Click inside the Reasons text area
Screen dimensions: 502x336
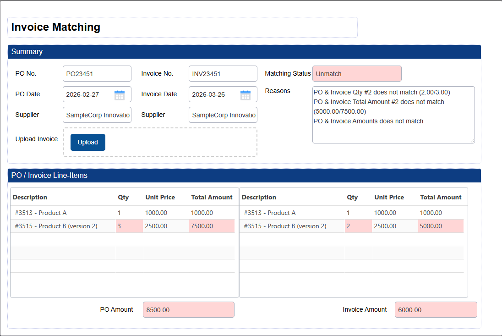(393, 131)
